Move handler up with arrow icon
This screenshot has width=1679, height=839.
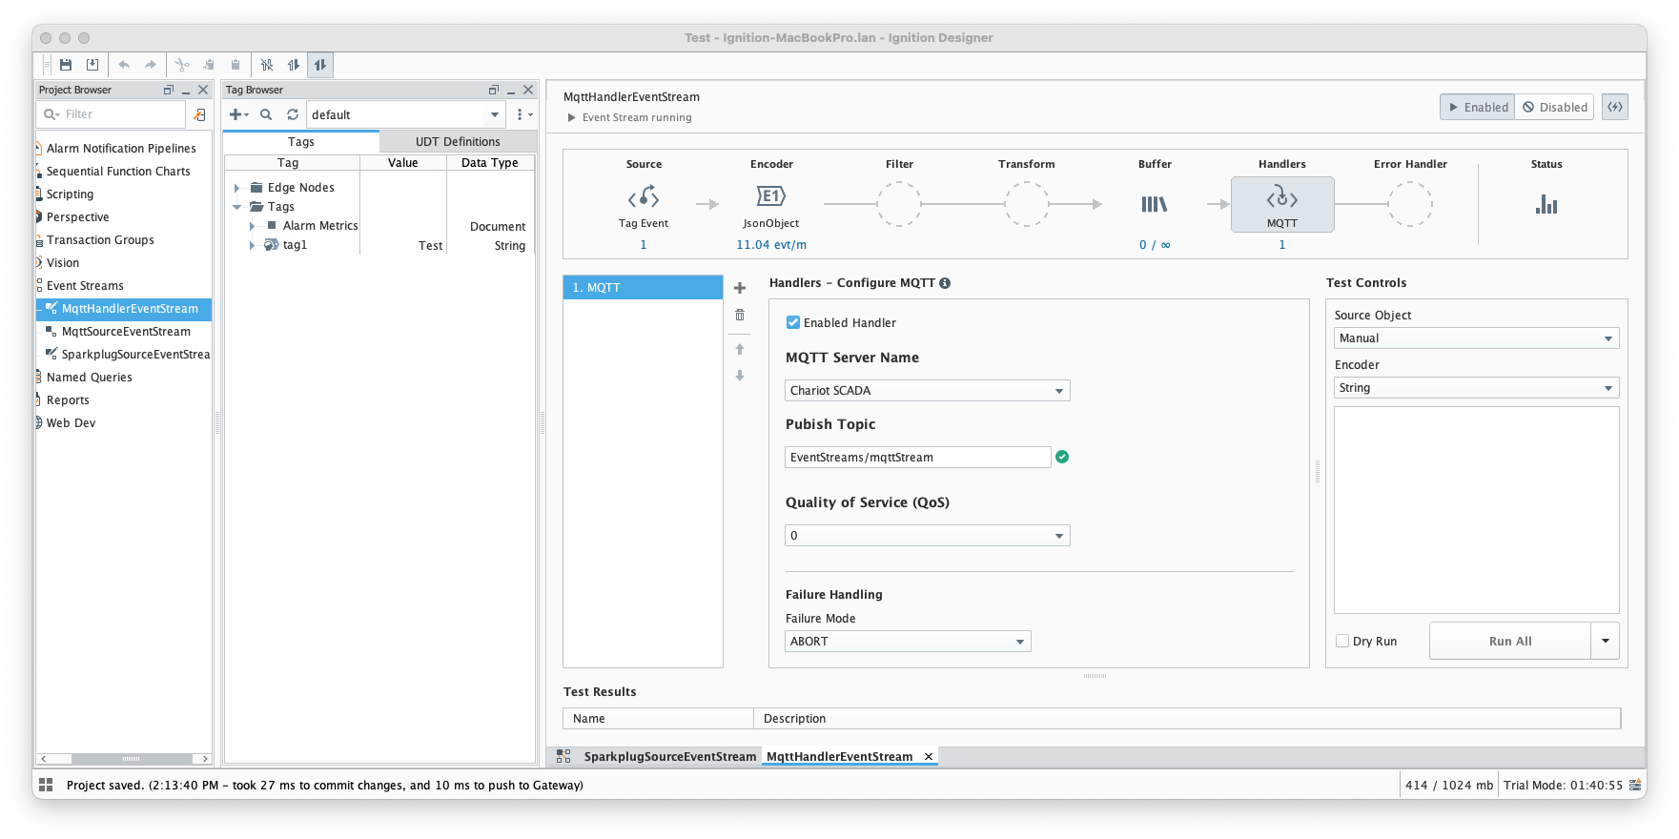point(740,349)
